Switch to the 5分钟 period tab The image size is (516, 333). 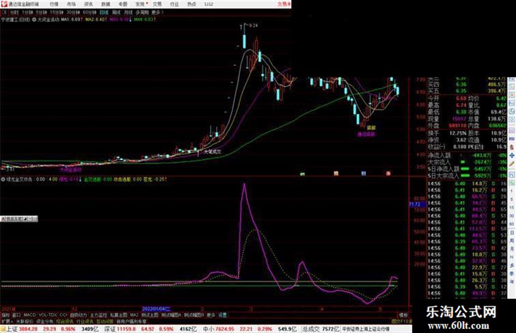[41, 12]
